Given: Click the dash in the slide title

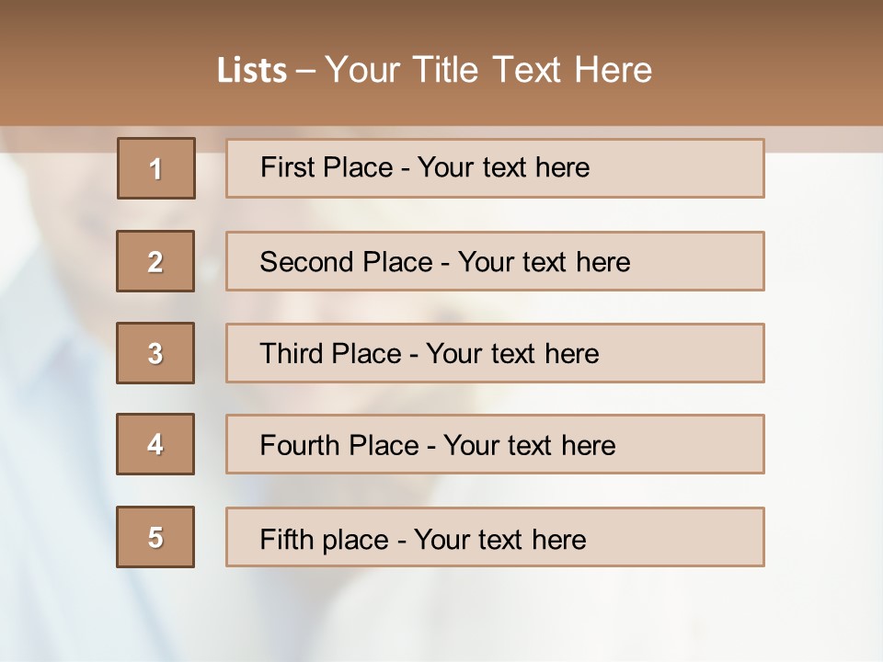Looking at the screenshot, I should click(306, 71).
